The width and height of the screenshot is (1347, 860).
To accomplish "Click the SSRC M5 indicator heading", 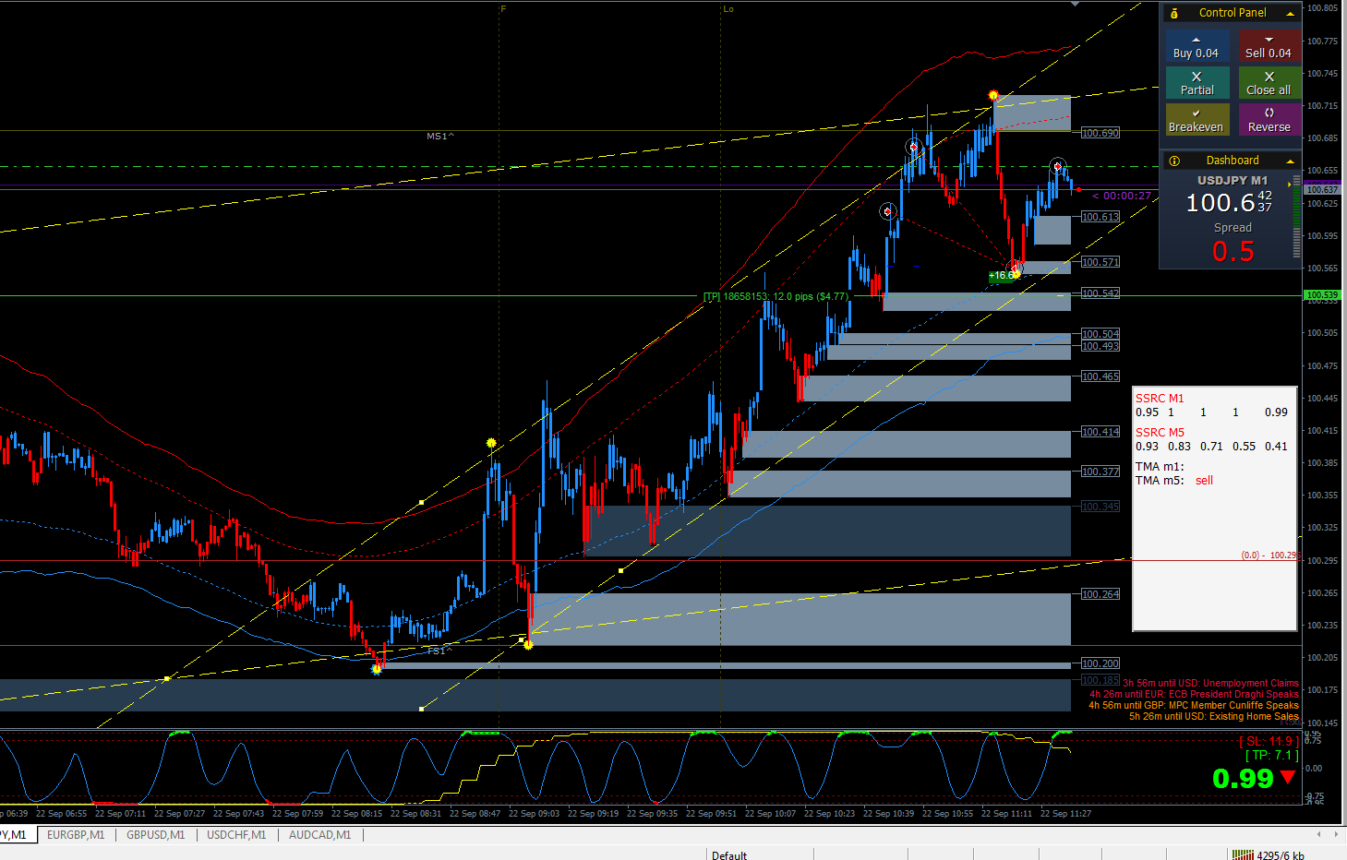I will click(1160, 433).
